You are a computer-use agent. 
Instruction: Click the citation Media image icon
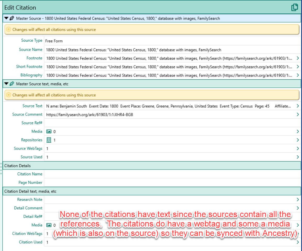click(49, 225)
